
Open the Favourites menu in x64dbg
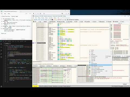51,18
